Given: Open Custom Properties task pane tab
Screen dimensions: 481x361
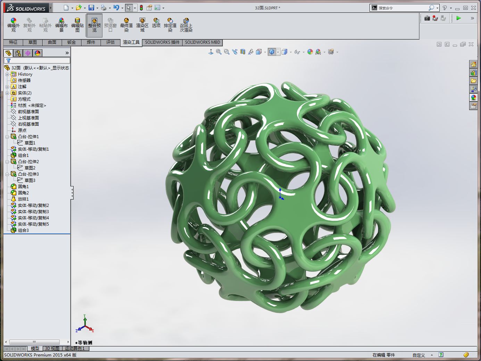Looking at the screenshot, I should tap(473, 106).
